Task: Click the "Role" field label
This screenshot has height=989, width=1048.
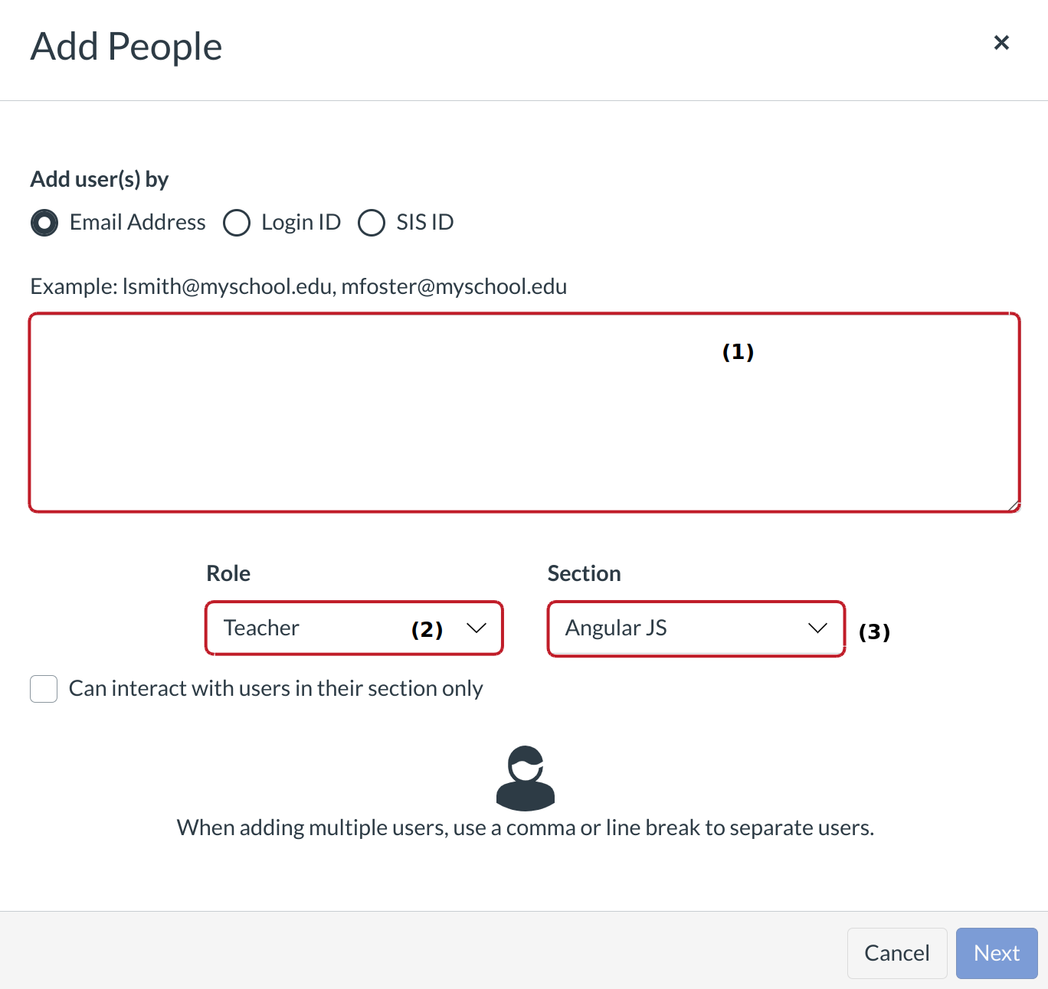Action: (x=228, y=573)
